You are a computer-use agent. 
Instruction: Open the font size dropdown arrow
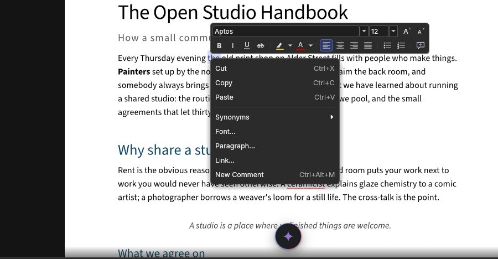click(393, 32)
